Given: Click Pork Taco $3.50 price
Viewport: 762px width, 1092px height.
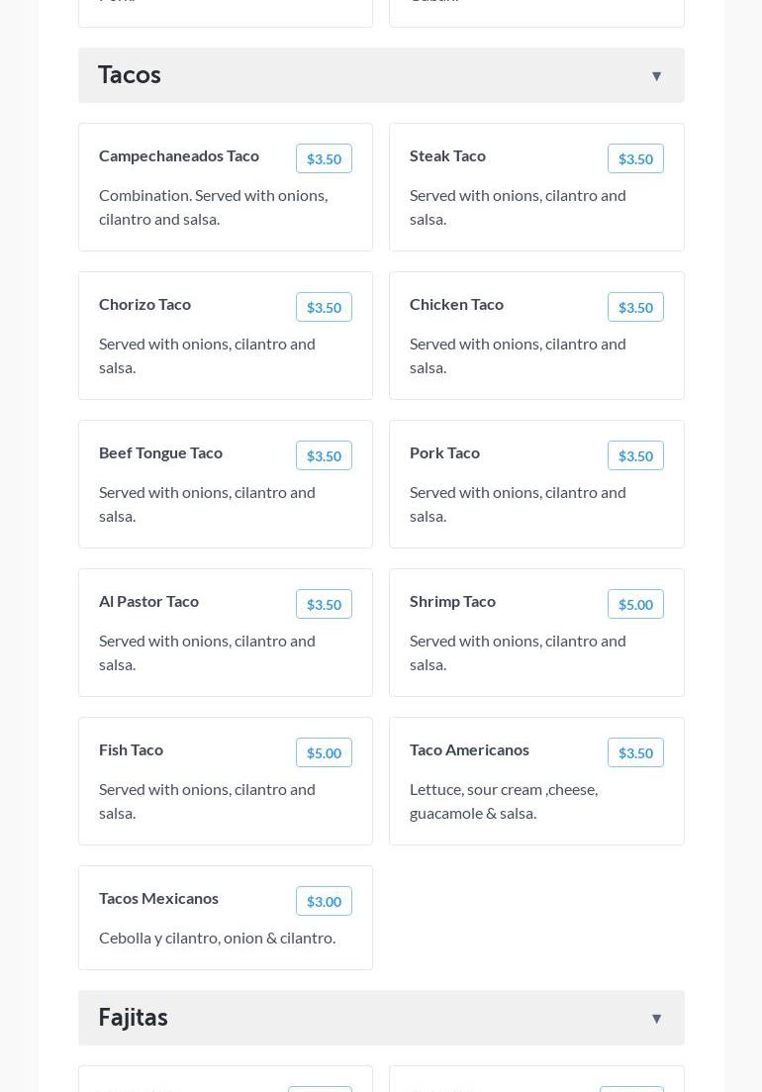Looking at the screenshot, I should click(635, 455).
